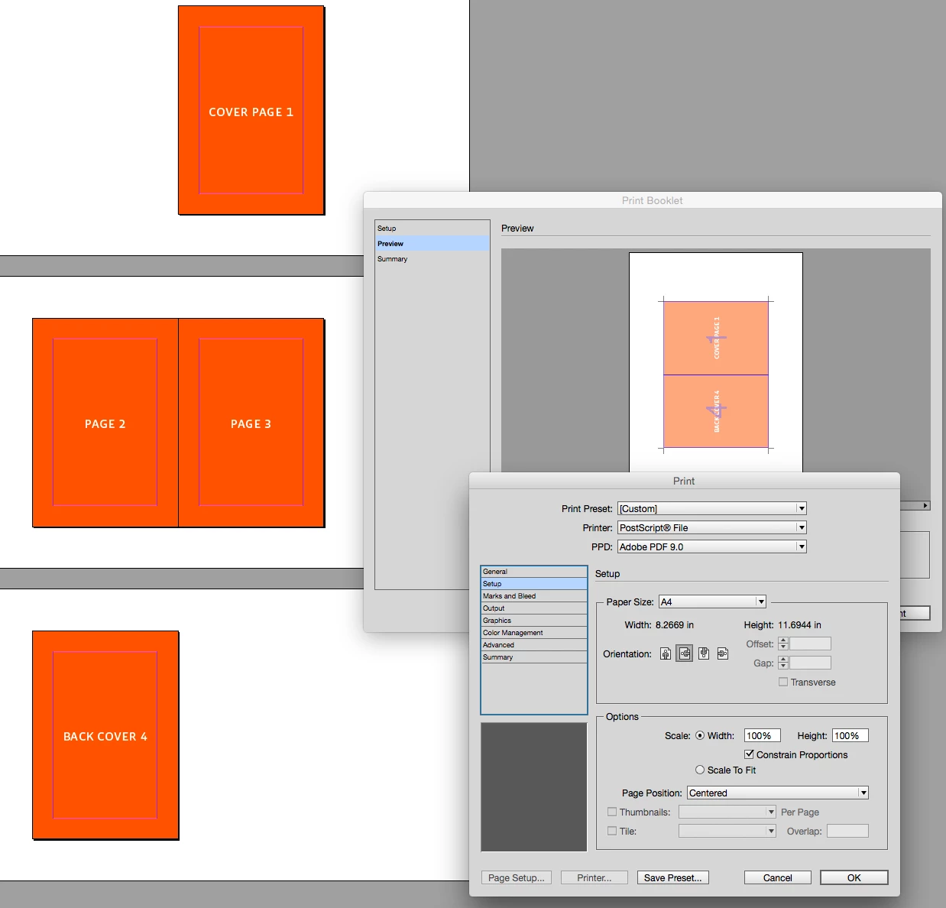Click the Gap input field
Image resolution: width=946 pixels, height=908 pixels.
tap(810, 663)
